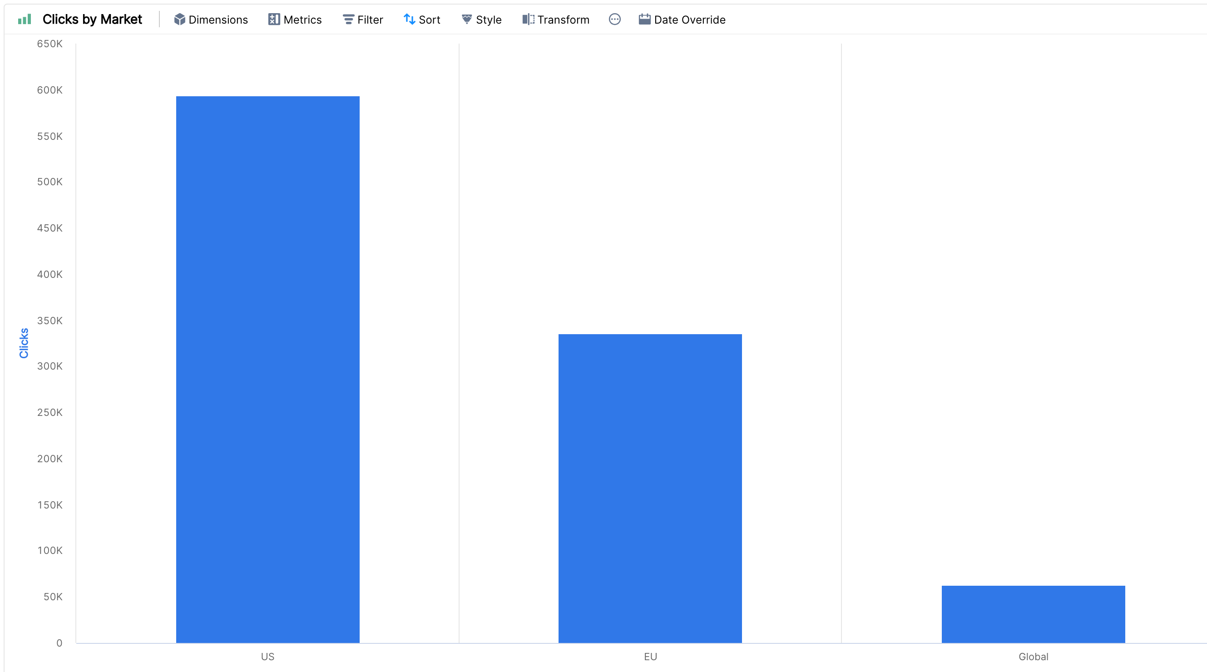Click the Filter funnel icon
The image size is (1207, 672).
(348, 19)
